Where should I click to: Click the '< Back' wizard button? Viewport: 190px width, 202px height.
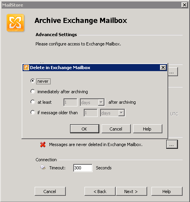(x=100, y=191)
